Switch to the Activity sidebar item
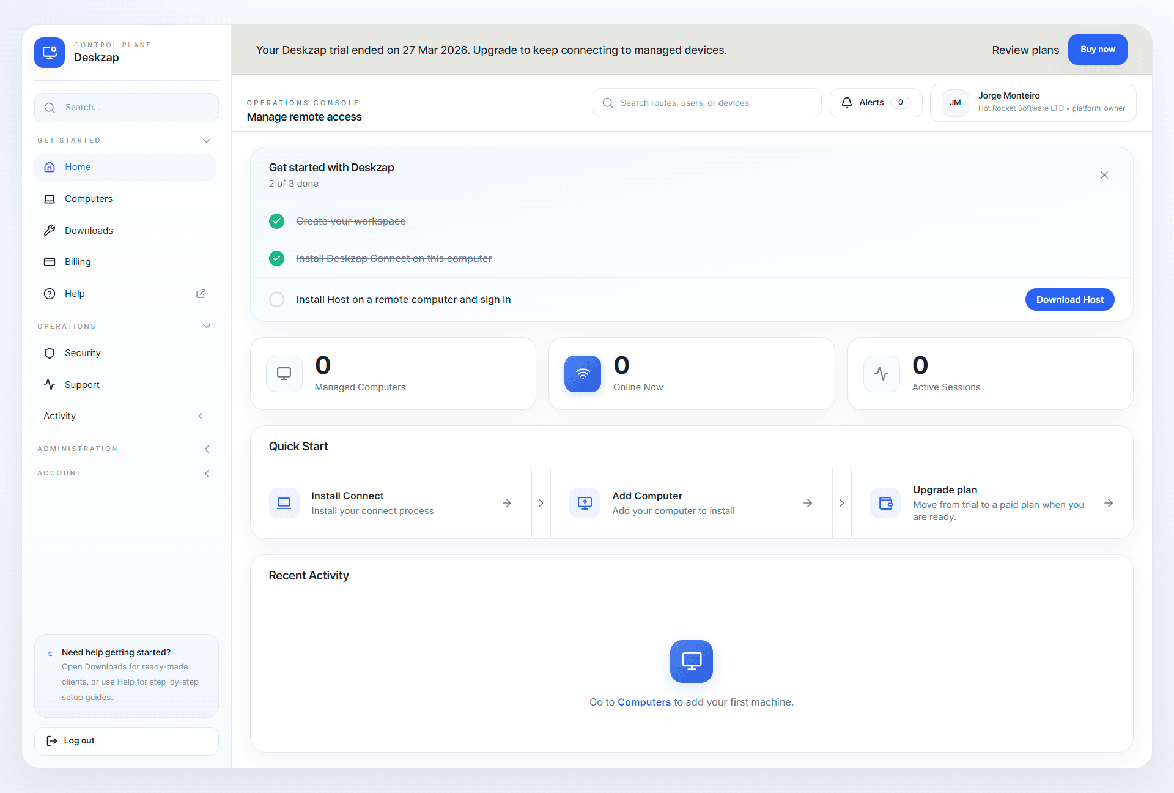The height and width of the screenshot is (793, 1174). click(59, 416)
